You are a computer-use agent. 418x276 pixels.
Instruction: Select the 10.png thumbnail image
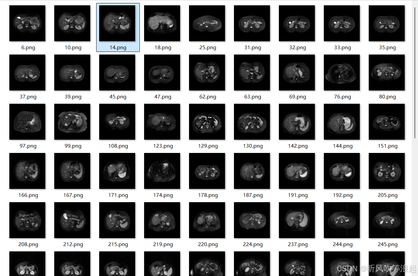tap(72, 23)
